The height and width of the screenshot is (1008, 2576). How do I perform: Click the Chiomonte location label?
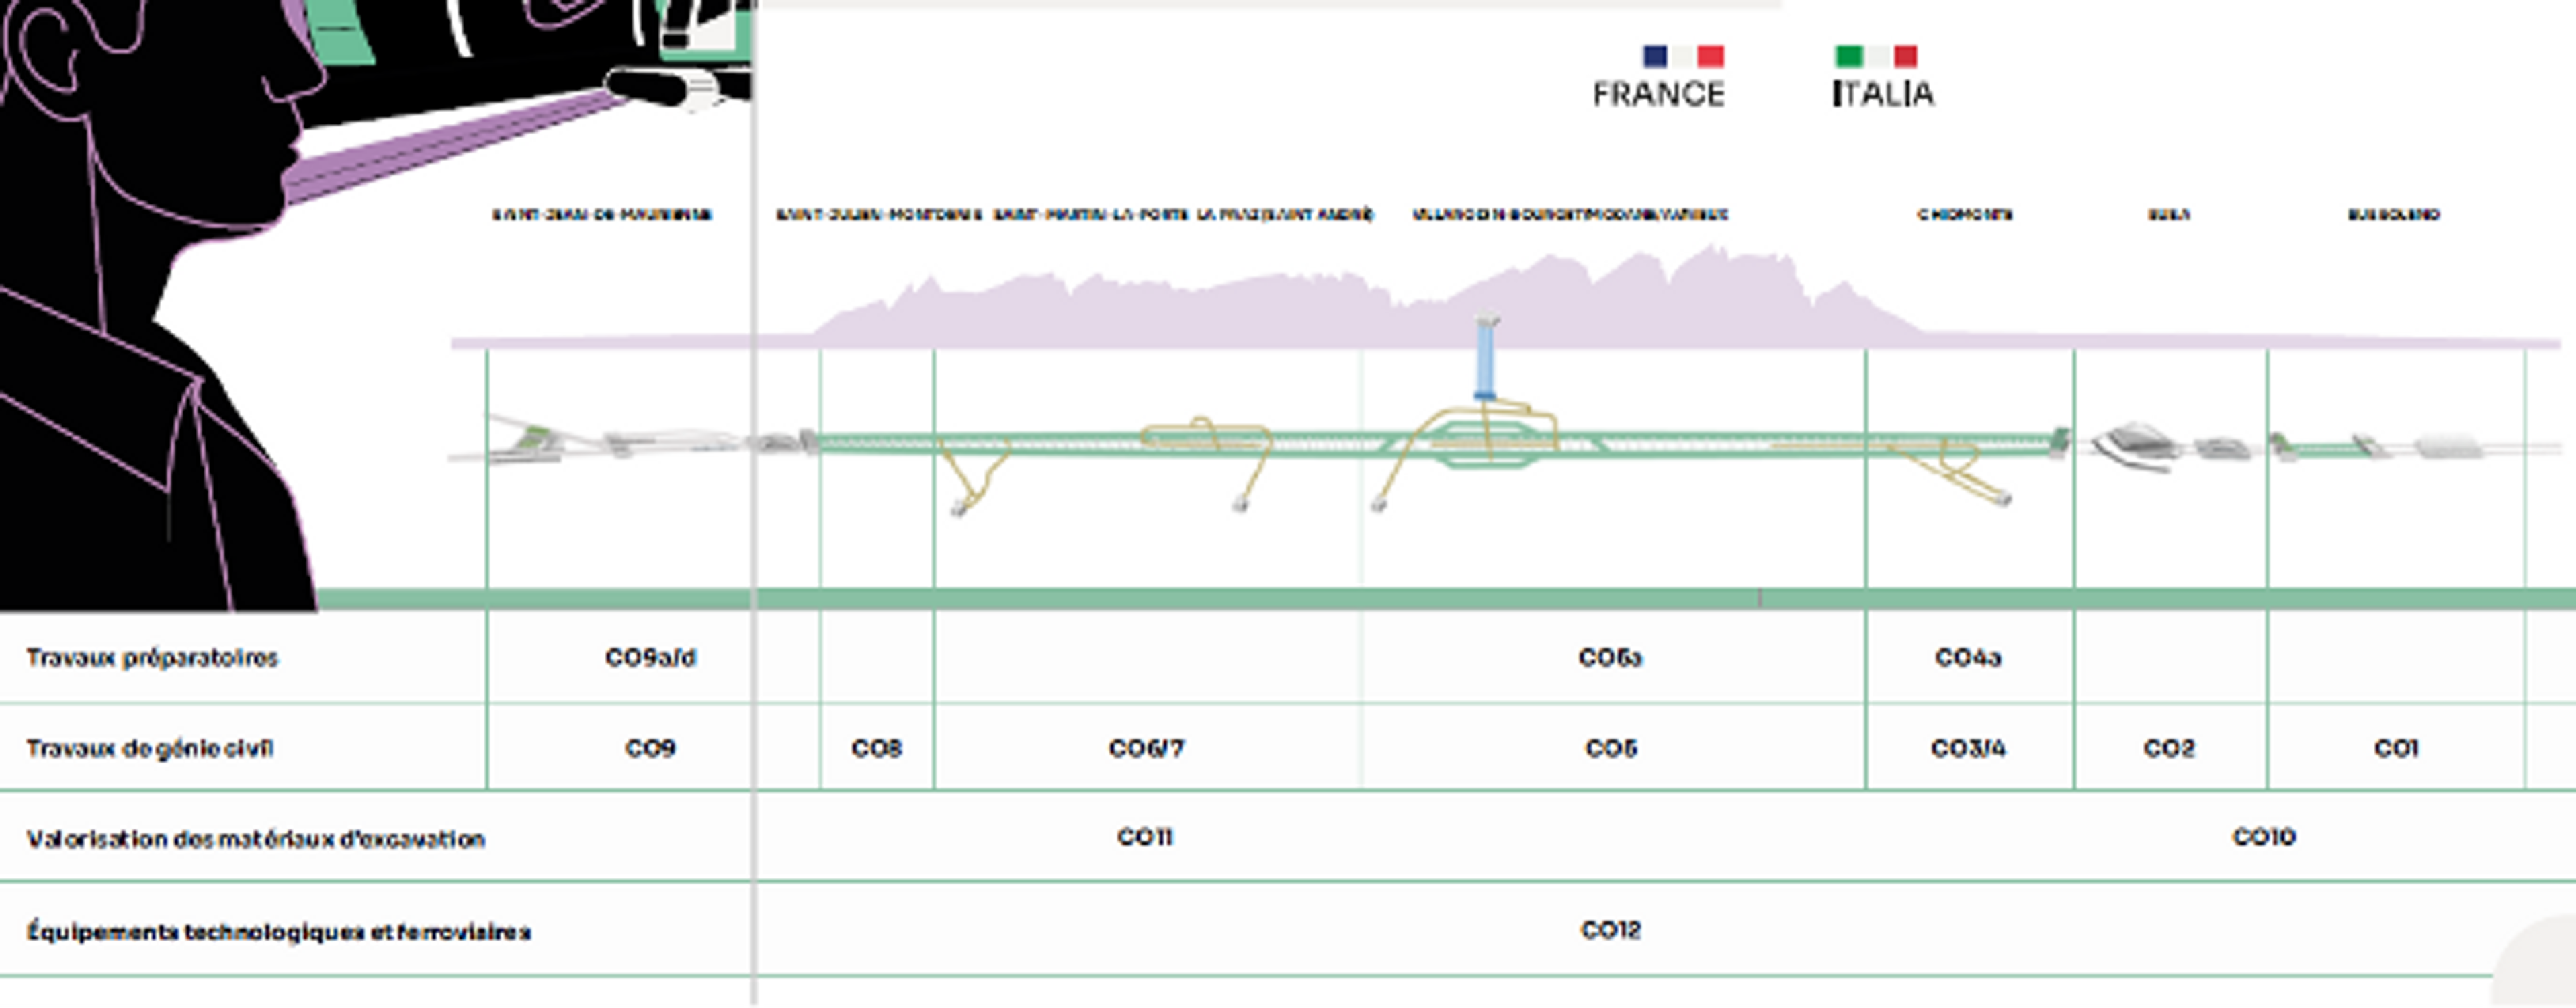[1964, 214]
